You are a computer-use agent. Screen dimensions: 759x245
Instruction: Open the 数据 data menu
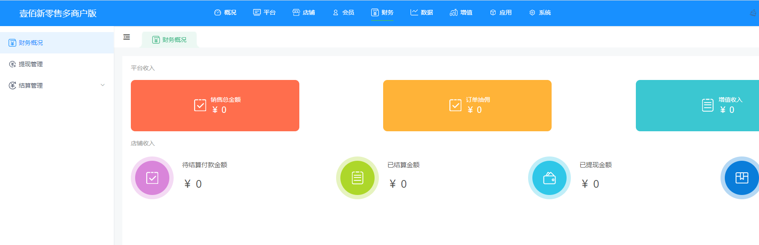point(422,13)
